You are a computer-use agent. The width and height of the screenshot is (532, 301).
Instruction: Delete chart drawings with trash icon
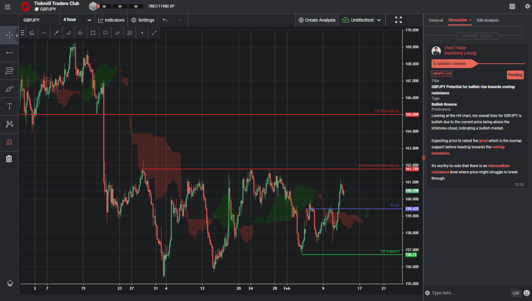9,159
